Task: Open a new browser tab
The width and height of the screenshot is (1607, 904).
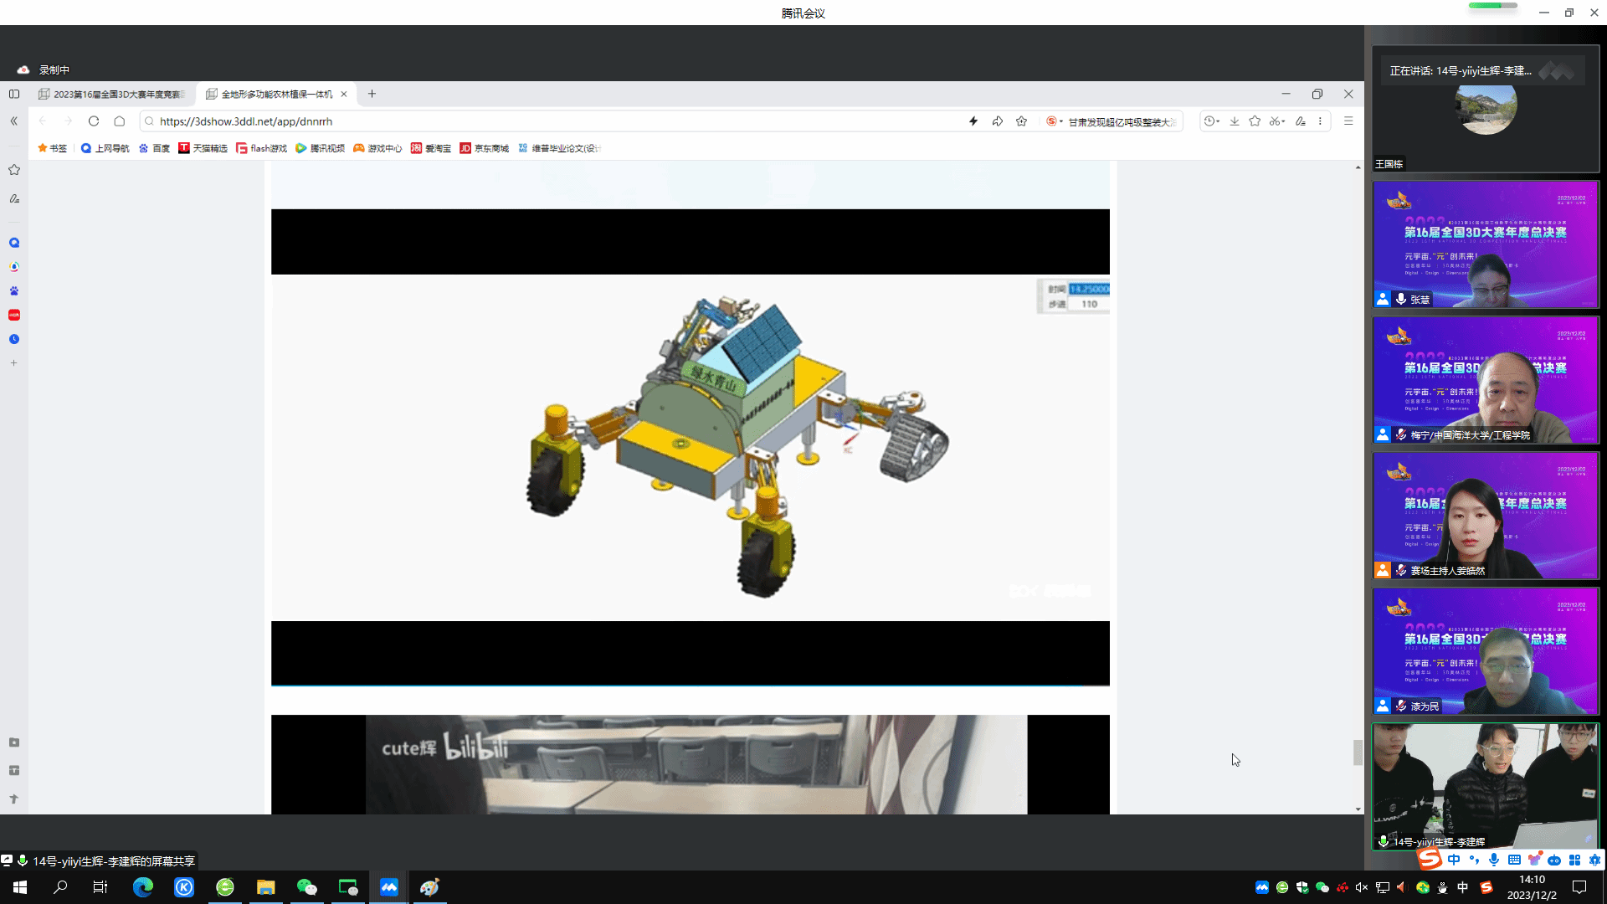Action: (372, 94)
